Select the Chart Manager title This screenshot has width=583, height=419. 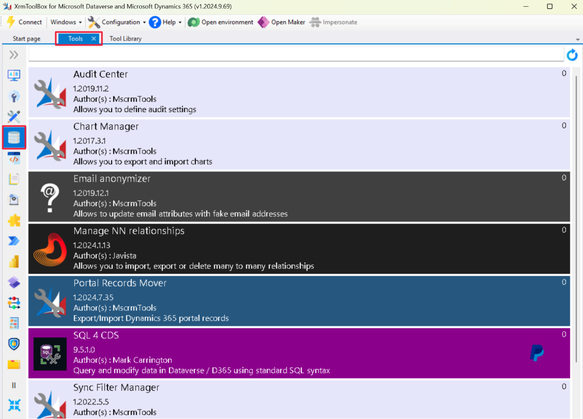(106, 126)
